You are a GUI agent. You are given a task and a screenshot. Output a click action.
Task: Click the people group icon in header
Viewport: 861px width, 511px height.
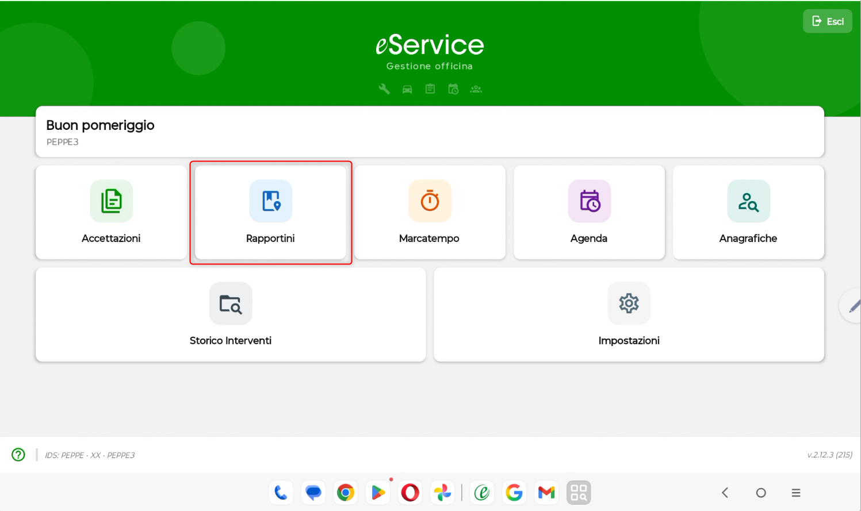(476, 89)
